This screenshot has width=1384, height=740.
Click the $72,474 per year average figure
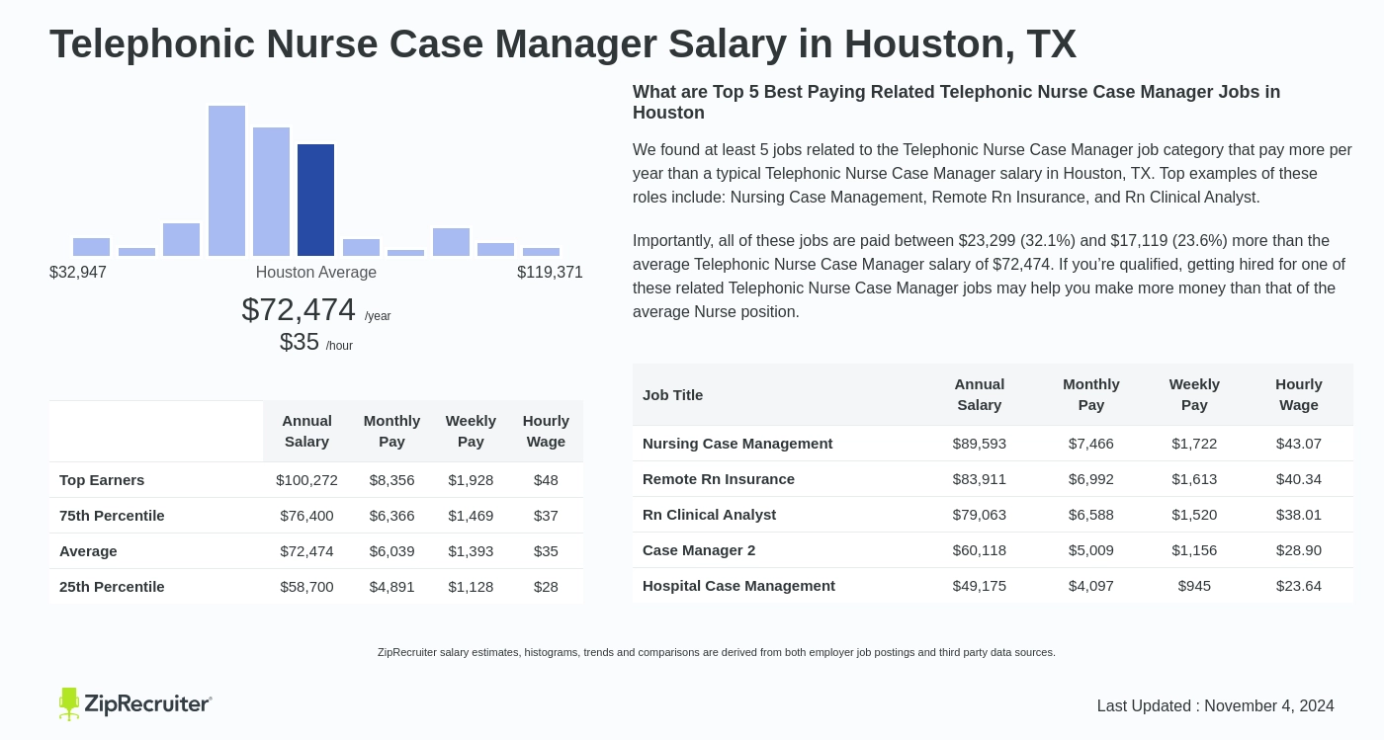tap(299, 309)
